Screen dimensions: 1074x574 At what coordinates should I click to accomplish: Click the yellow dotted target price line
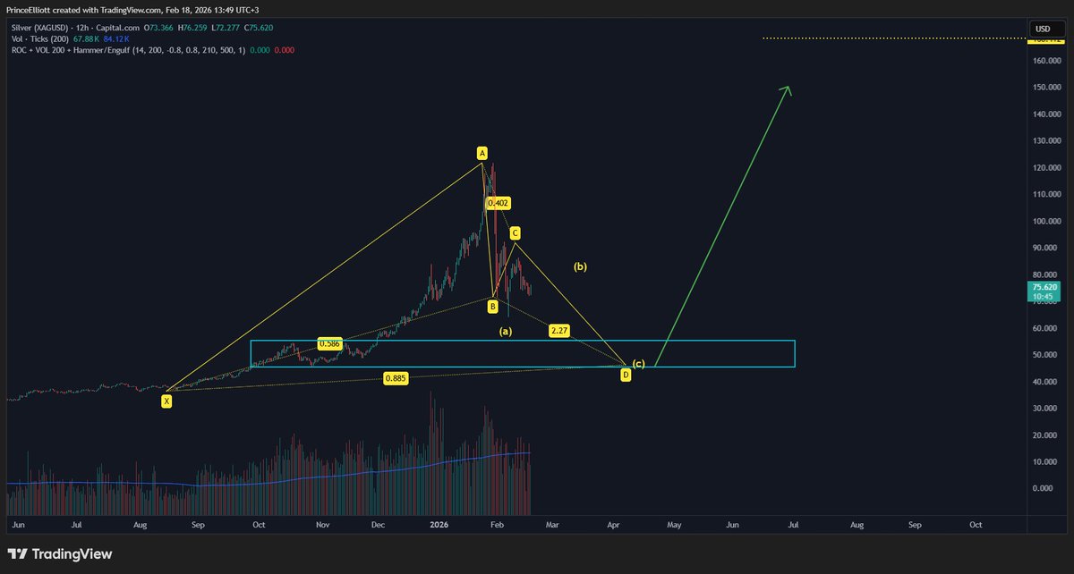[x=895, y=38]
